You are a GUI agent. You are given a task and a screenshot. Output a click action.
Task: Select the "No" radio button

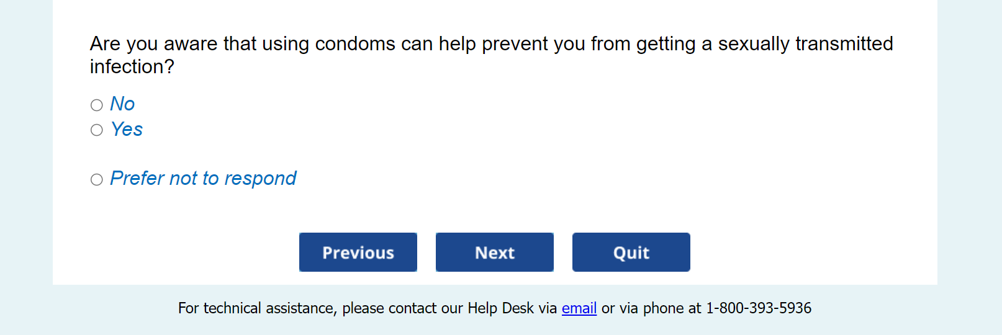coord(97,105)
